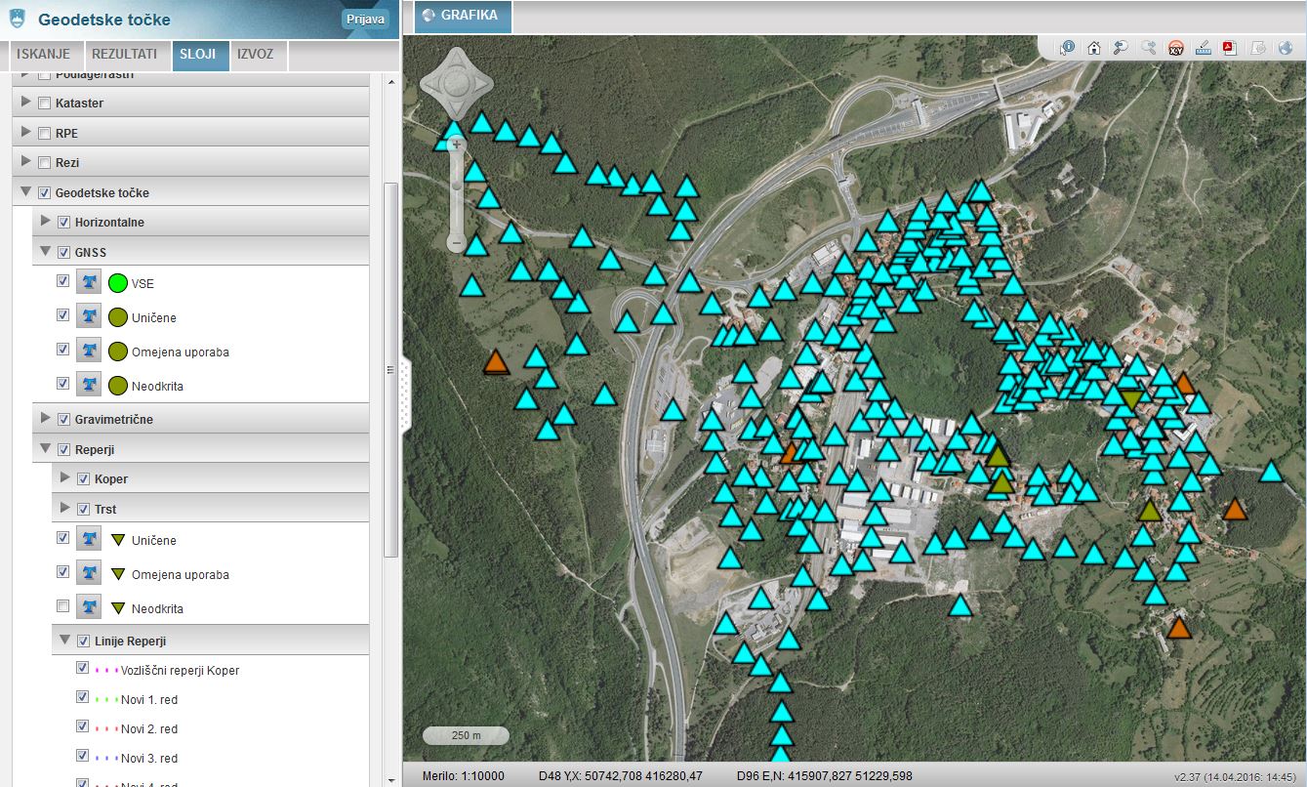Collapse the Linije Reperji group

[x=65, y=641]
